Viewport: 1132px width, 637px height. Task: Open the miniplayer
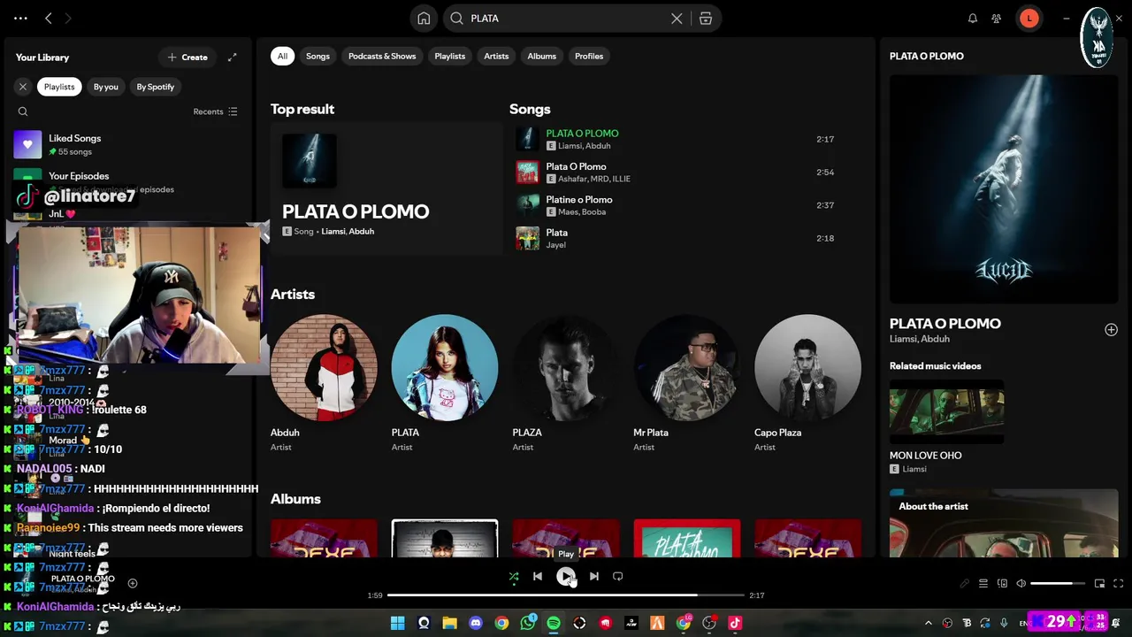[x=1099, y=584]
